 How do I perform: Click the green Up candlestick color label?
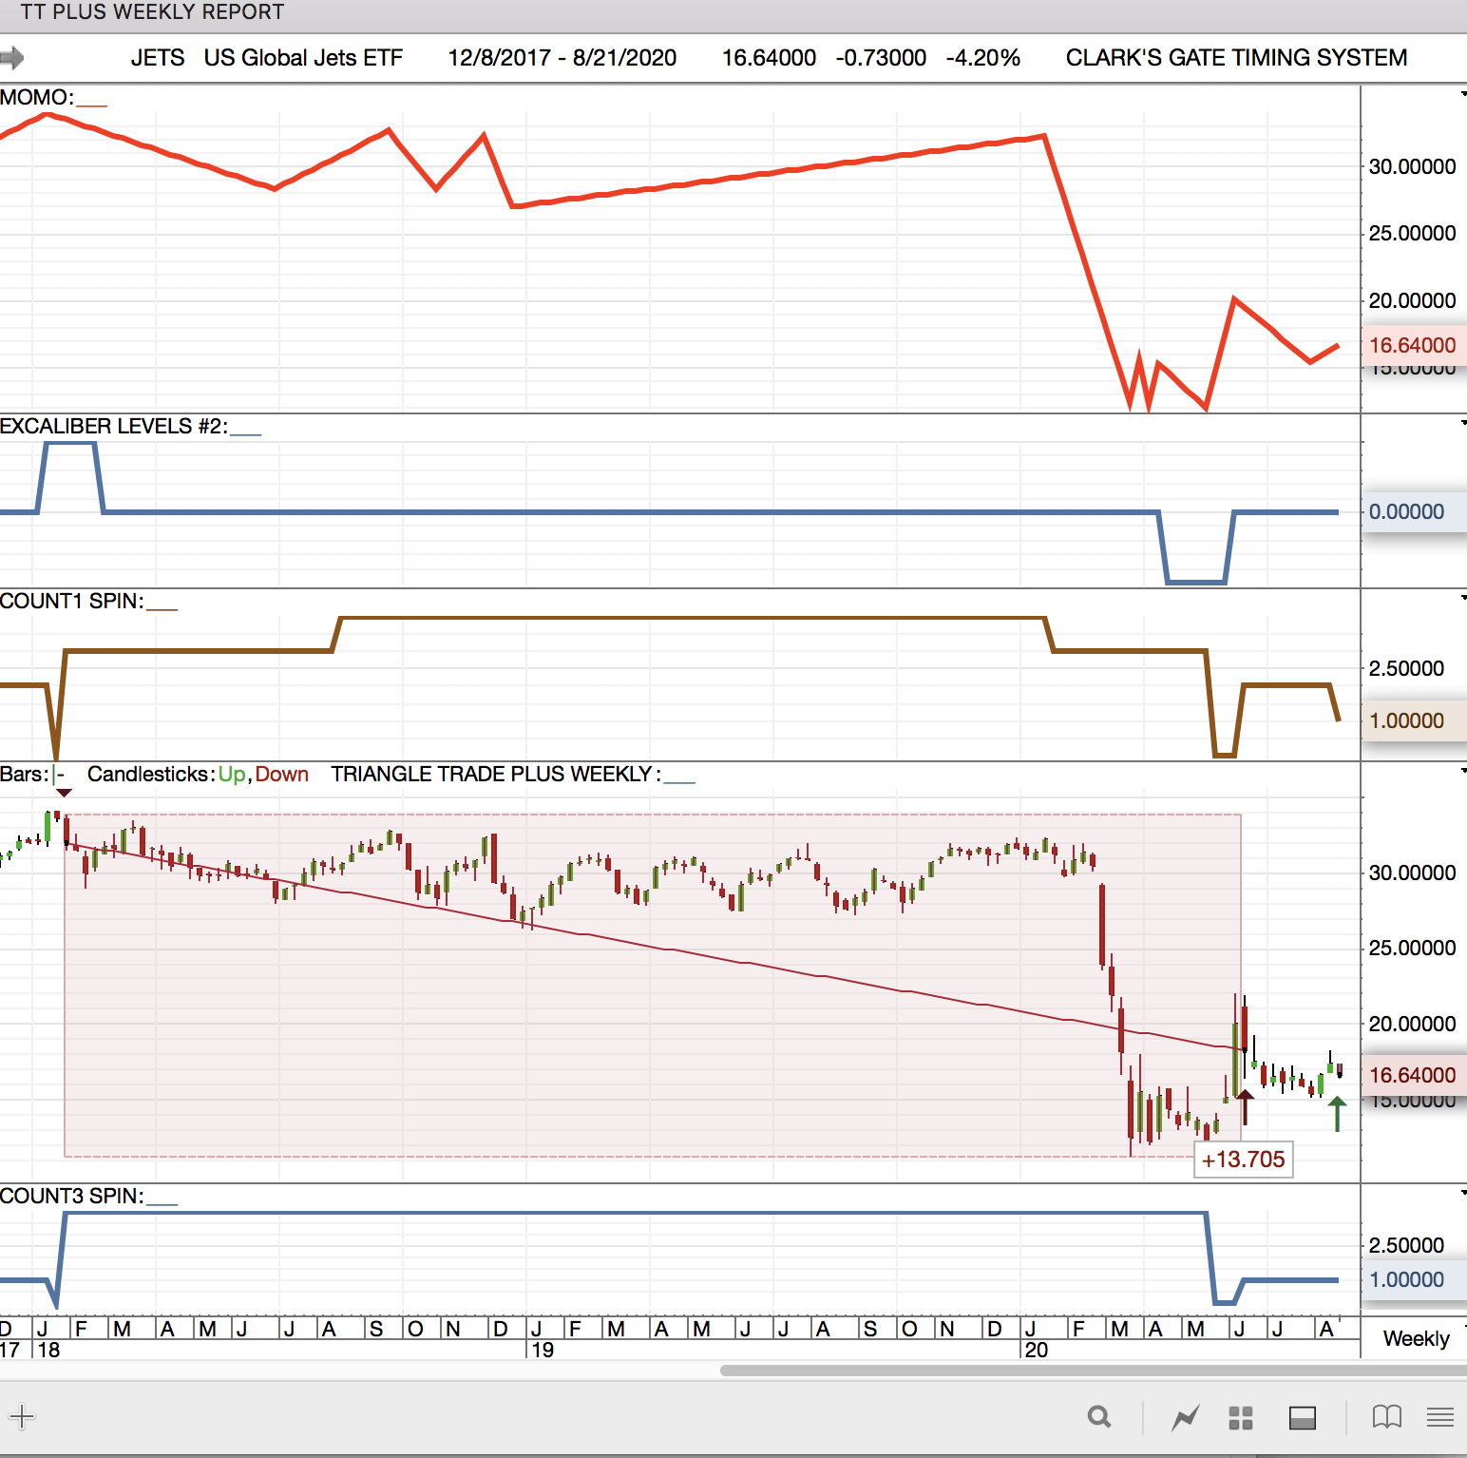pyautogui.click(x=232, y=775)
